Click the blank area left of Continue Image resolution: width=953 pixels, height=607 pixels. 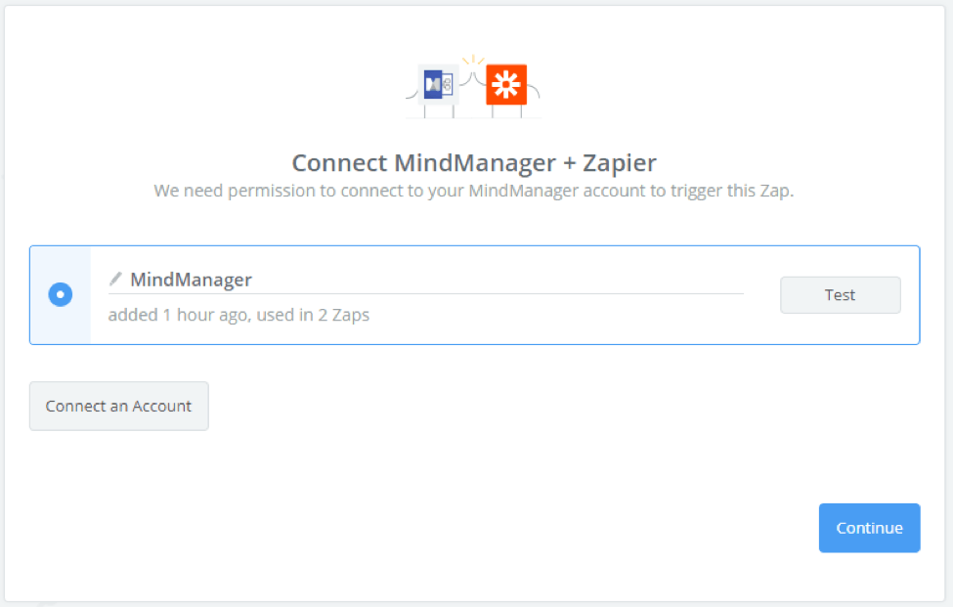point(486,528)
